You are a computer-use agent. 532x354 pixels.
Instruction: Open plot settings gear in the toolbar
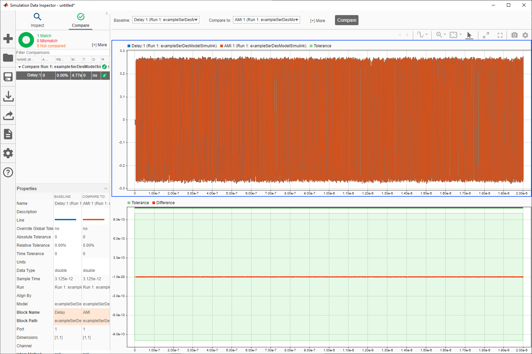(x=525, y=35)
